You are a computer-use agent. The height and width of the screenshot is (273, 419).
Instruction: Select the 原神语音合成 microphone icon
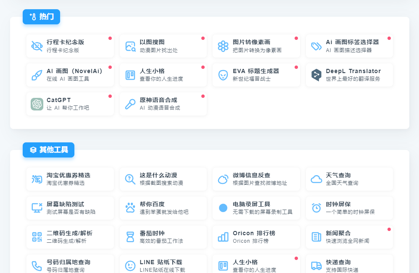(x=130, y=104)
